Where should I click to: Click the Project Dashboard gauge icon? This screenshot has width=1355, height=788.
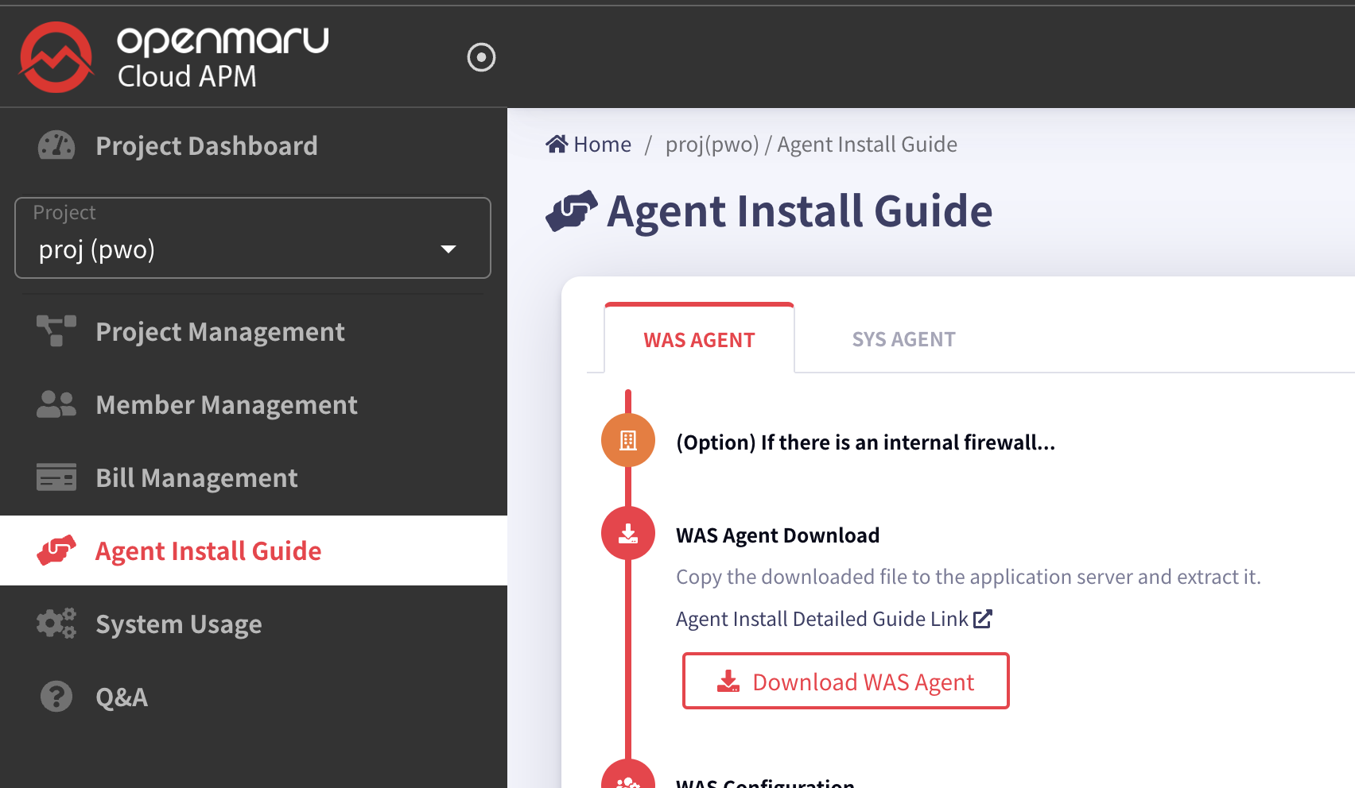tap(56, 146)
